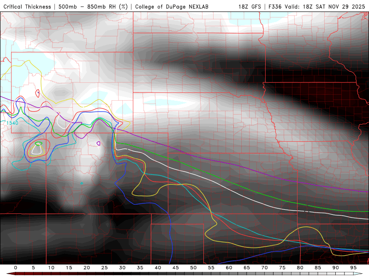369x276 pixels.
Task: Click the "65" value on the RH scale
Action: pos(247,268)
